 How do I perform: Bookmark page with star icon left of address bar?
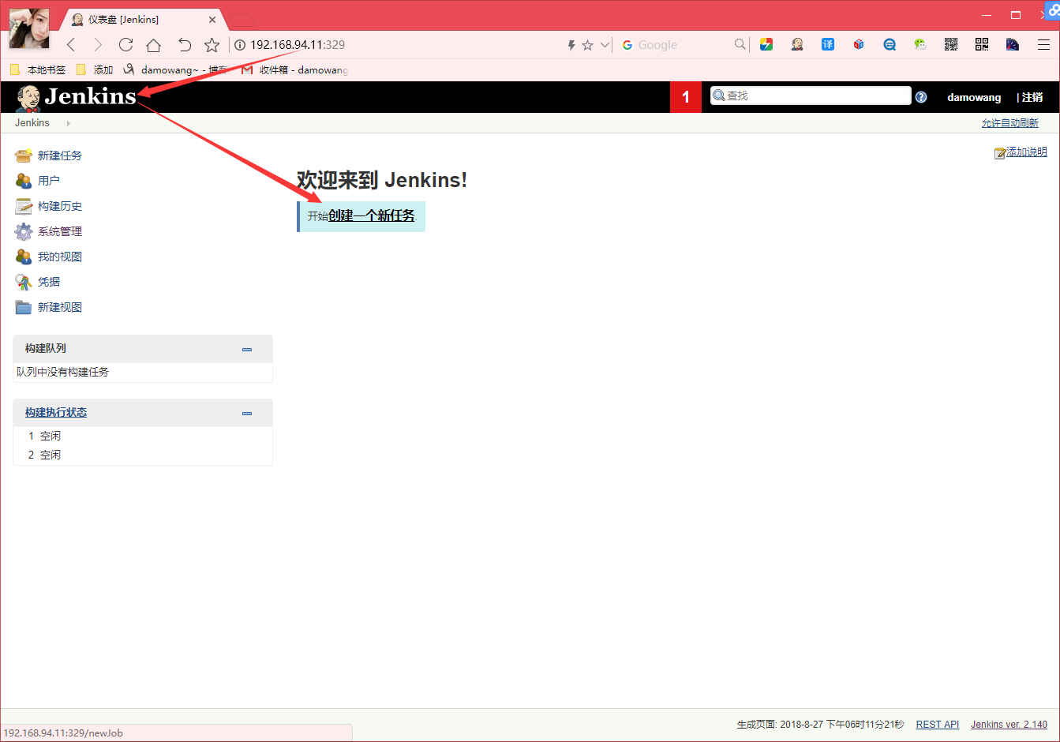[x=212, y=45]
